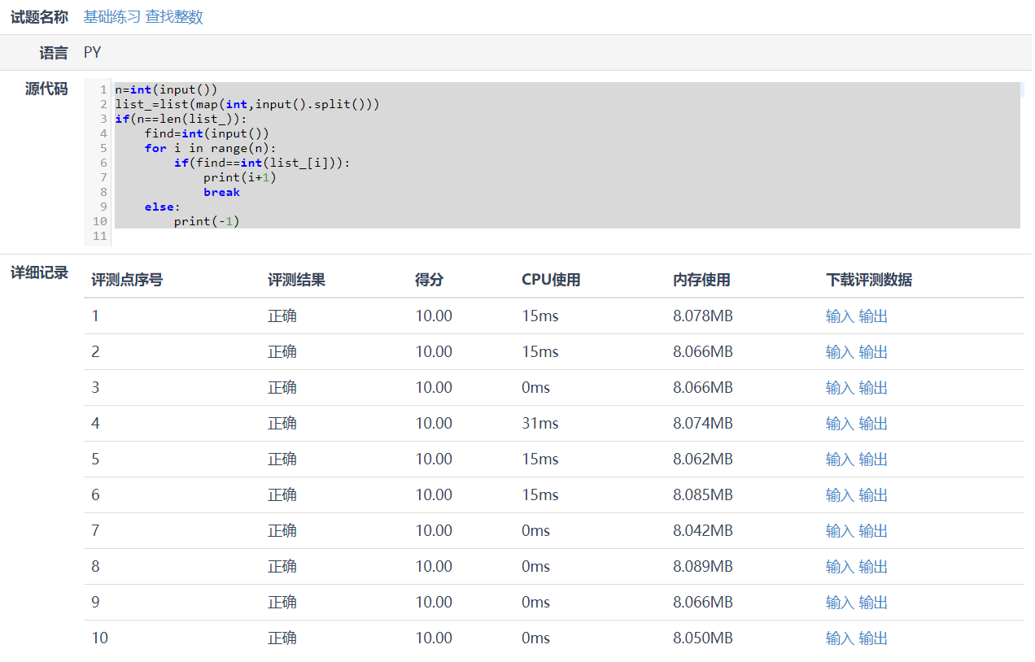The width and height of the screenshot is (1035, 662).
Task: Click the 评测结果 column header
Action: 296,281
